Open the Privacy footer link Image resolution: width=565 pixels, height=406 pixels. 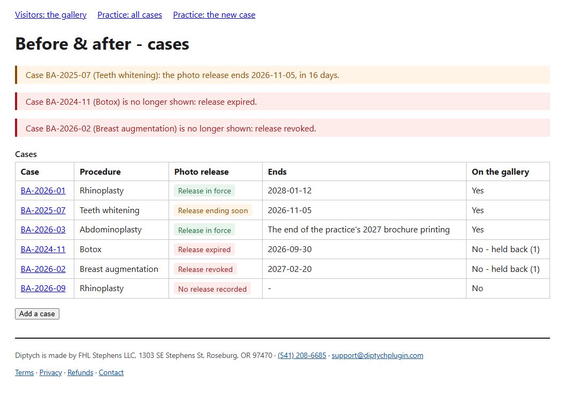[x=51, y=372]
